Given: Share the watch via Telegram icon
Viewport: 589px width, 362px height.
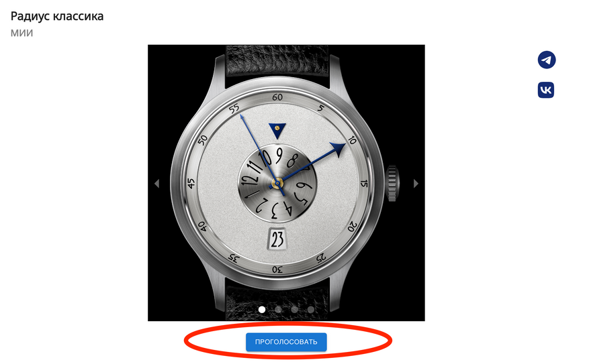Looking at the screenshot, I should [547, 60].
